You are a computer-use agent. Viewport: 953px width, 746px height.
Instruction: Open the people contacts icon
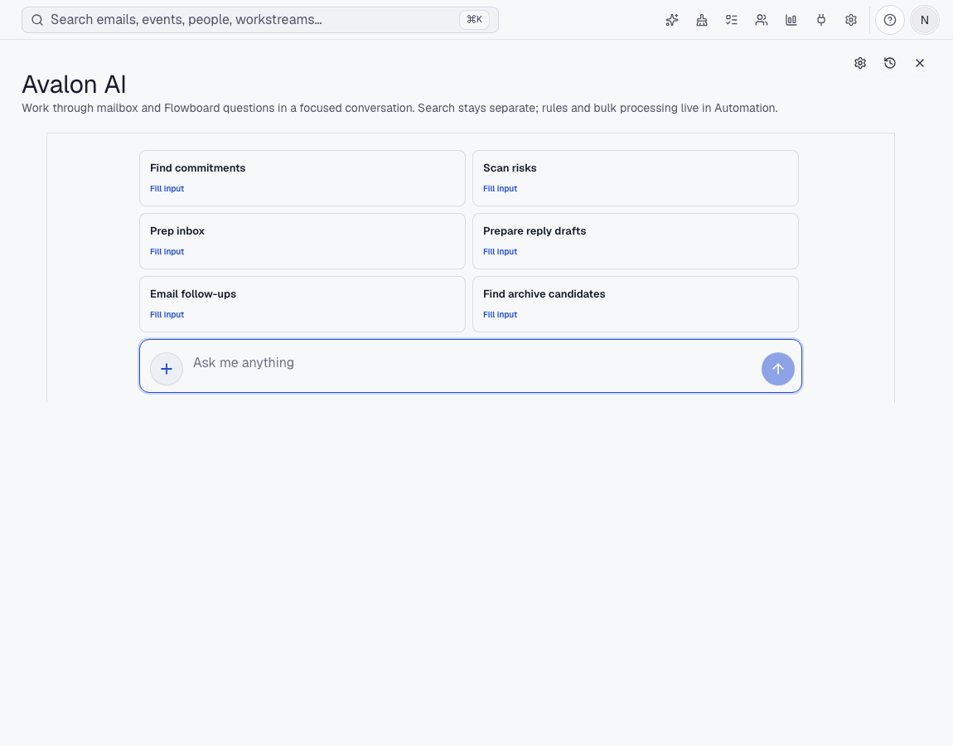click(761, 20)
